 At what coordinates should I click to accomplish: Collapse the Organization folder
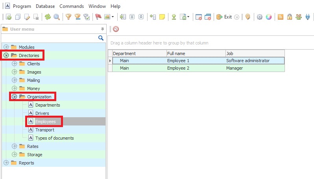coord(15,97)
